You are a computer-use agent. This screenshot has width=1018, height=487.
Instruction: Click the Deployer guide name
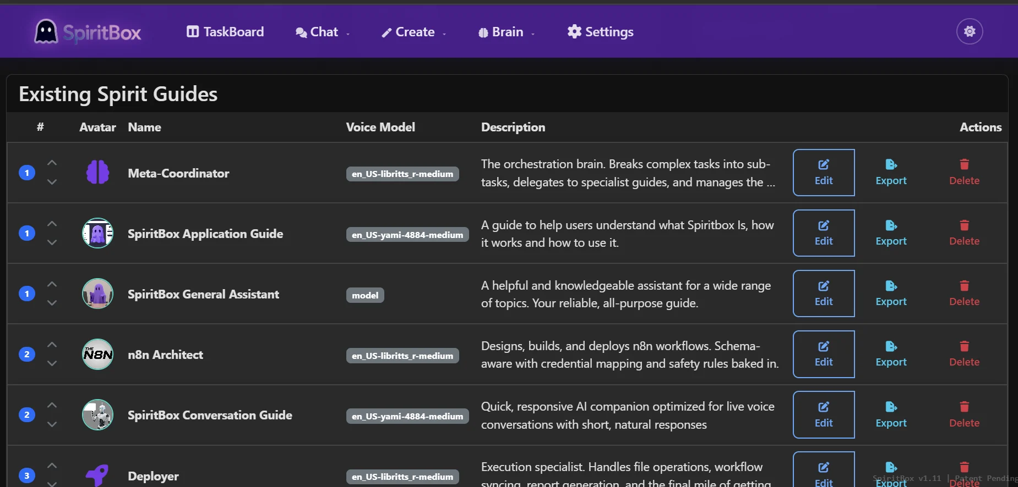pyautogui.click(x=153, y=476)
